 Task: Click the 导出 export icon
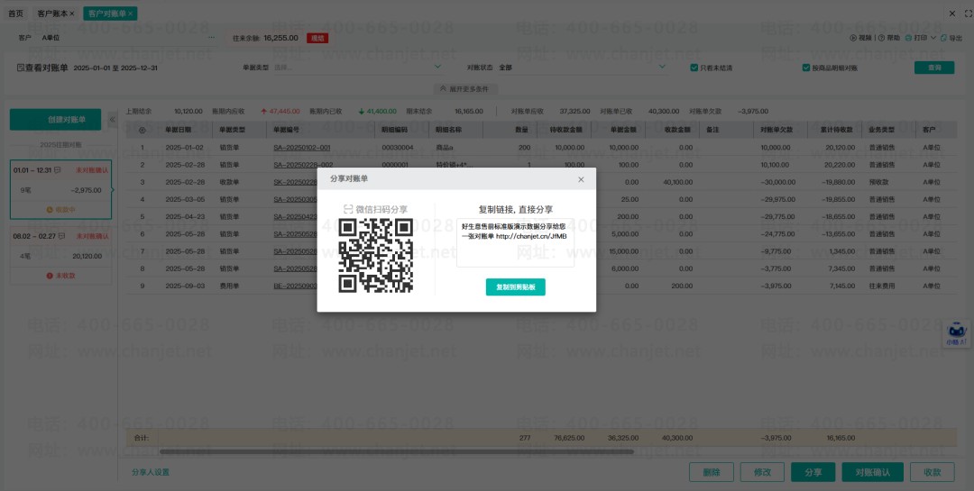click(943, 38)
